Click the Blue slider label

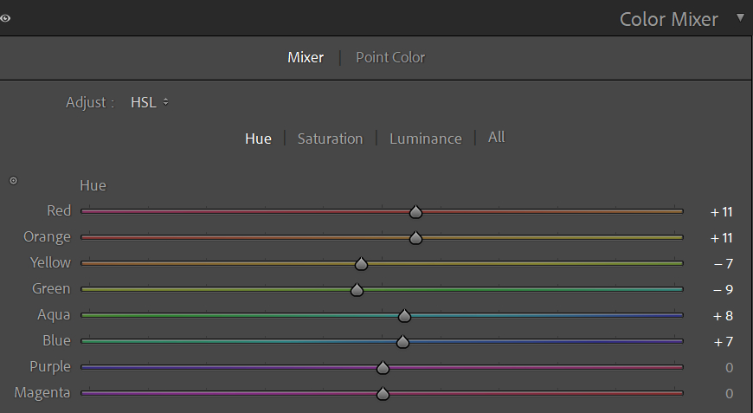tap(56, 340)
